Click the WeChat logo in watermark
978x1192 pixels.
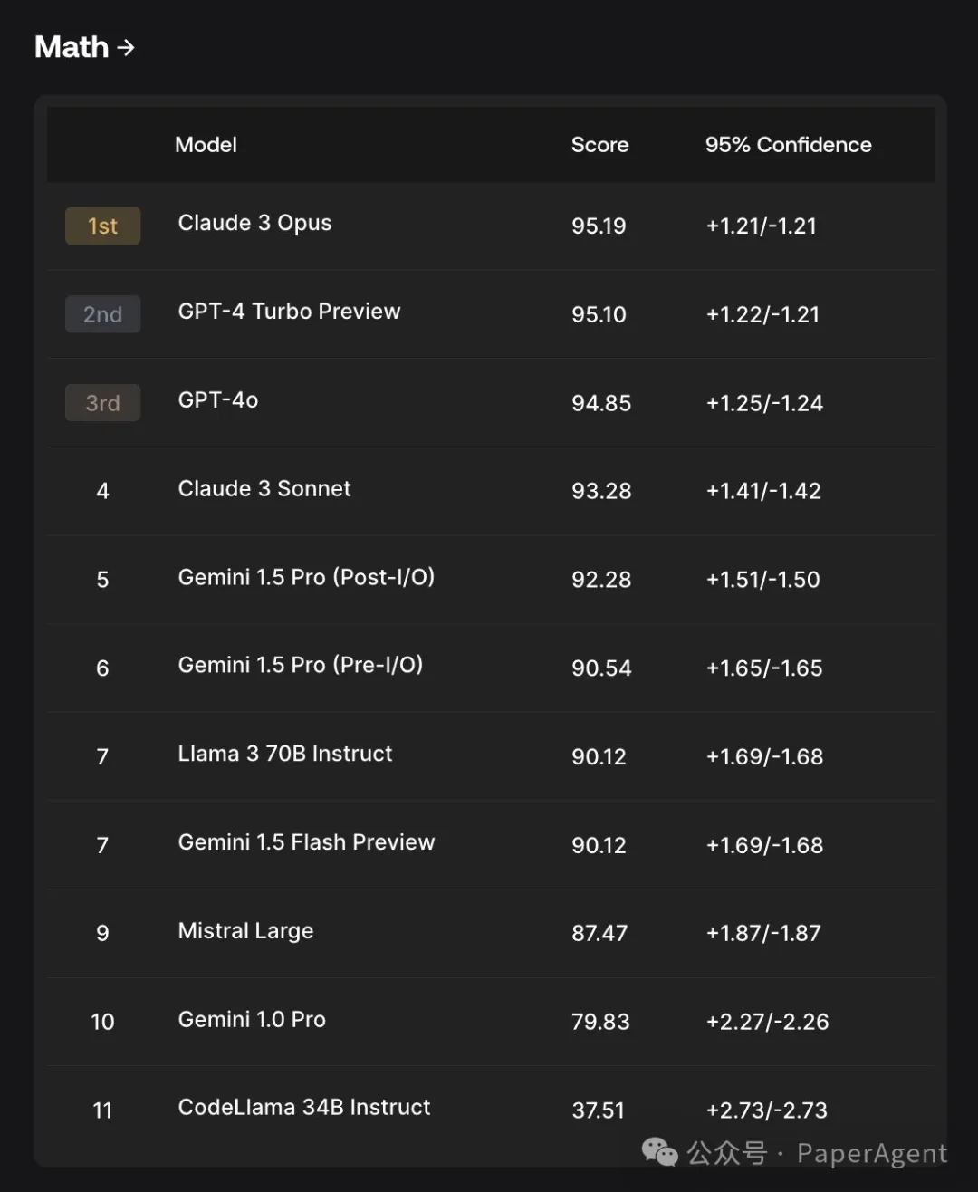click(x=659, y=1152)
